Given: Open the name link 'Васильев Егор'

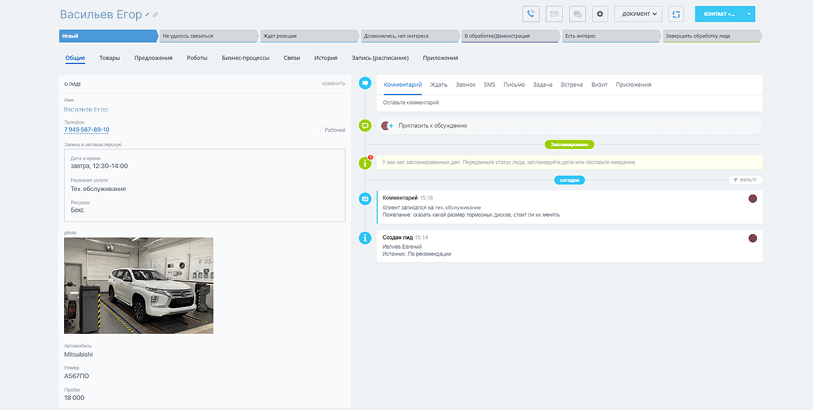Looking at the screenshot, I should coord(86,109).
